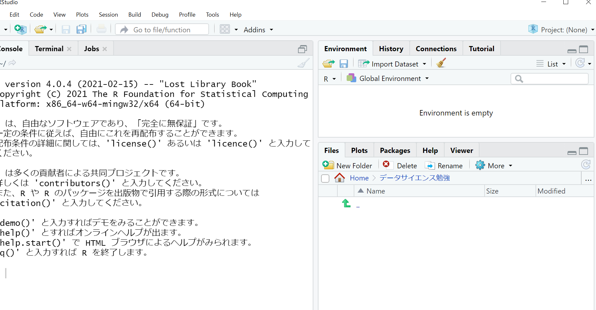Clear objects from workspace with broom
The image size is (596, 310).
[441, 63]
